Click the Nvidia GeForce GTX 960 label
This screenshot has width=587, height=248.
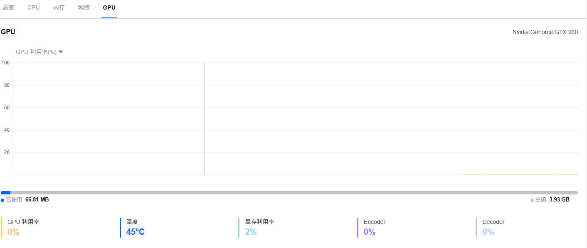[x=545, y=32]
